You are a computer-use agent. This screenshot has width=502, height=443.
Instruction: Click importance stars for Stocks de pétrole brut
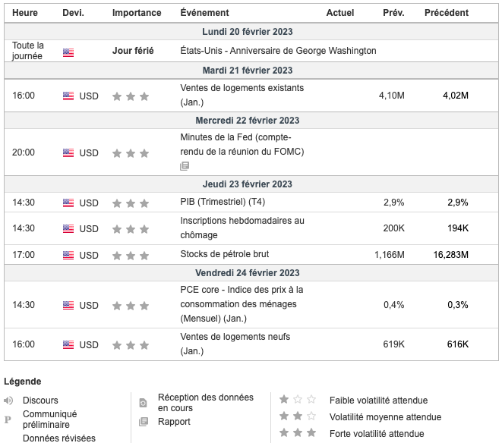click(x=131, y=256)
